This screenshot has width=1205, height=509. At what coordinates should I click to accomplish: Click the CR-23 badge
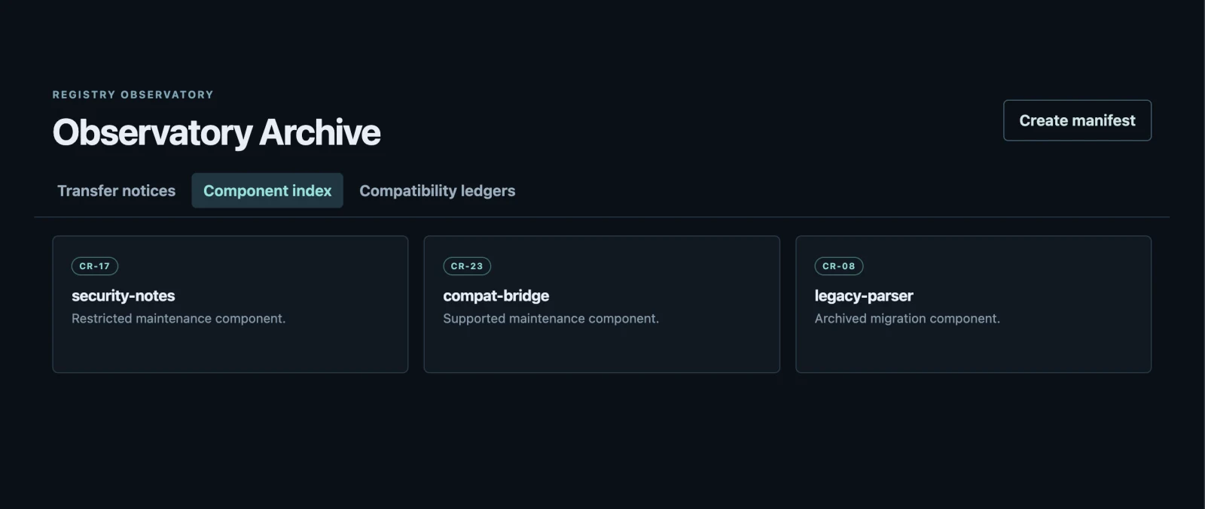pos(467,266)
